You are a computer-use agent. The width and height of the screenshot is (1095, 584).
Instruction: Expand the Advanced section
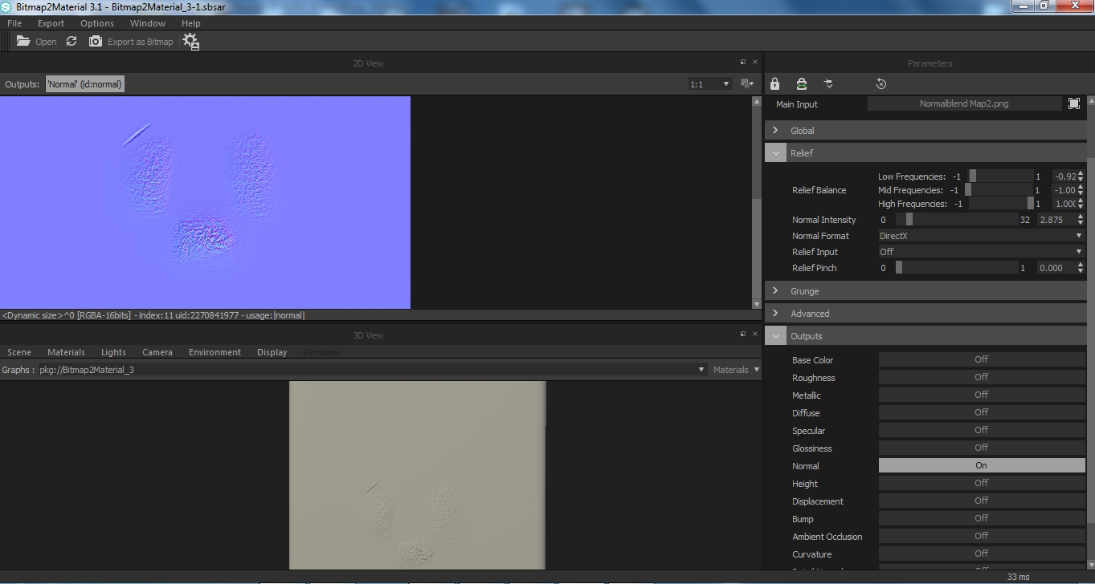click(x=775, y=313)
